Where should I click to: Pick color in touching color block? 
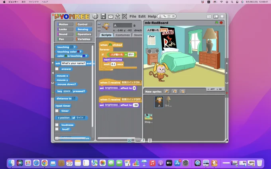coord(78,52)
